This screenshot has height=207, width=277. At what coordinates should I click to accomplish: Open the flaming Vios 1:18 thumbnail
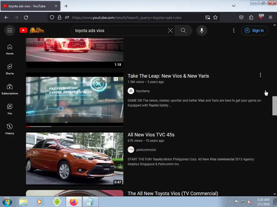pos(75,53)
